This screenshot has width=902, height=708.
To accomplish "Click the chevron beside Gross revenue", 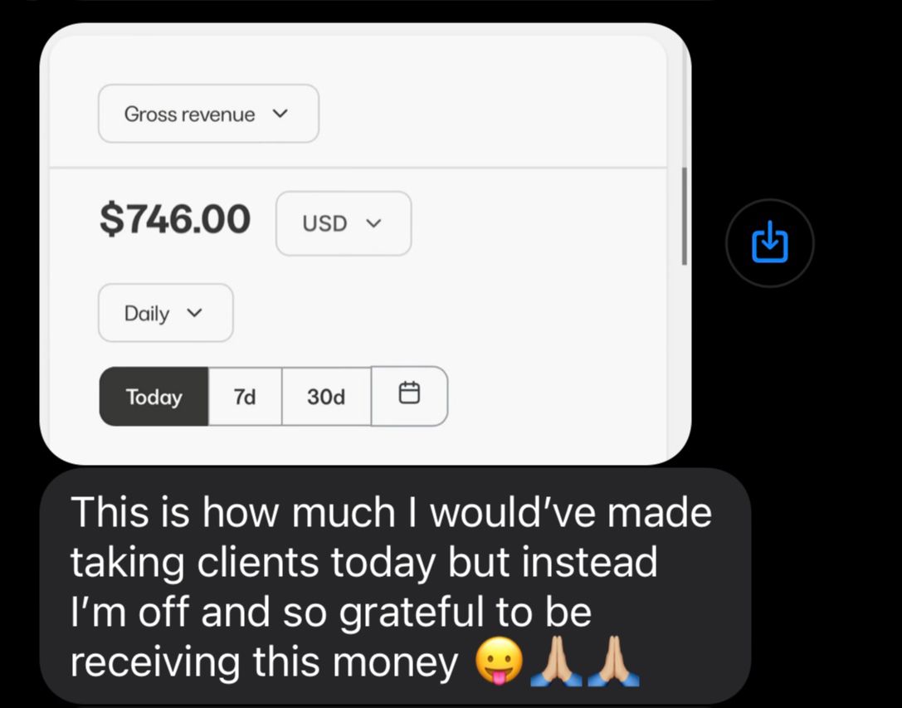I will (x=280, y=114).
